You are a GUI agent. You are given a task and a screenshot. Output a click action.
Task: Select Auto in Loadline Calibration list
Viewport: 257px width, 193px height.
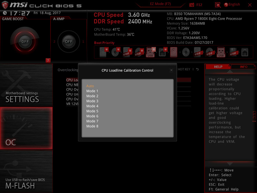90,86
